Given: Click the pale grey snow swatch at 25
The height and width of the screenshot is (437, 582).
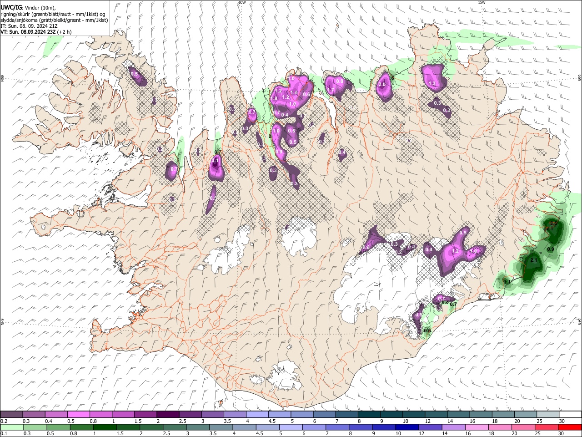Looking at the screenshot, I should pyautogui.click(x=548, y=415).
